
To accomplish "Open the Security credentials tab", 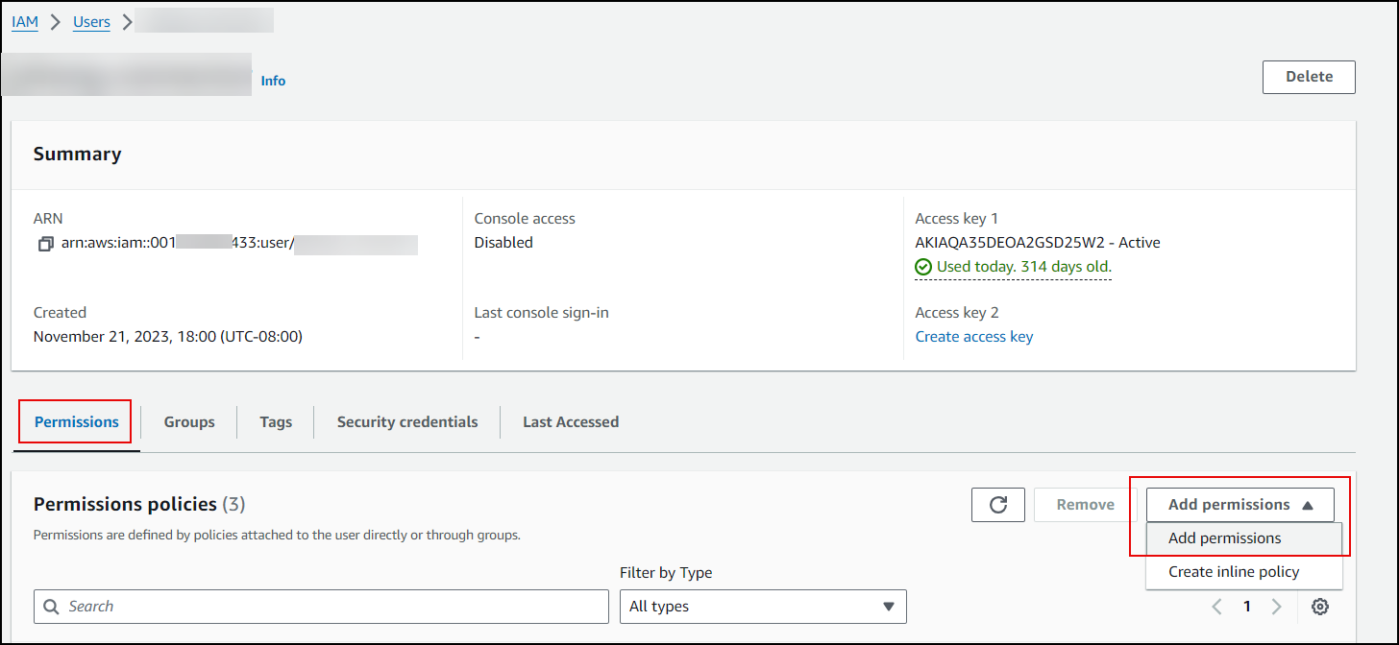I will (407, 422).
